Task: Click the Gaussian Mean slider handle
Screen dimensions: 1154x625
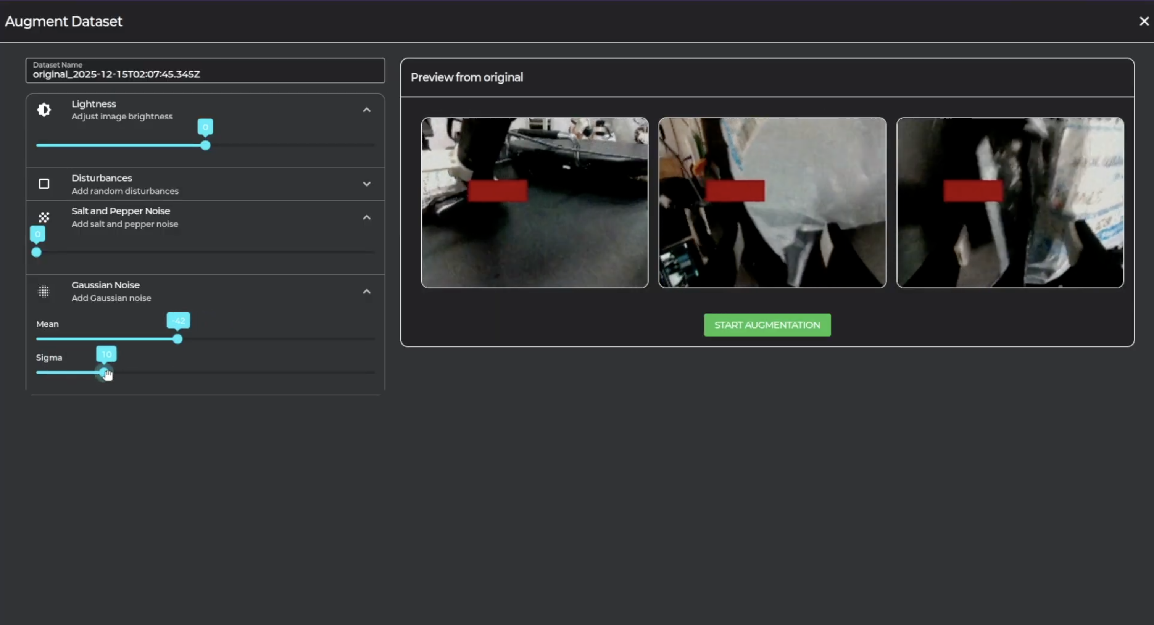Action: tap(177, 339)
